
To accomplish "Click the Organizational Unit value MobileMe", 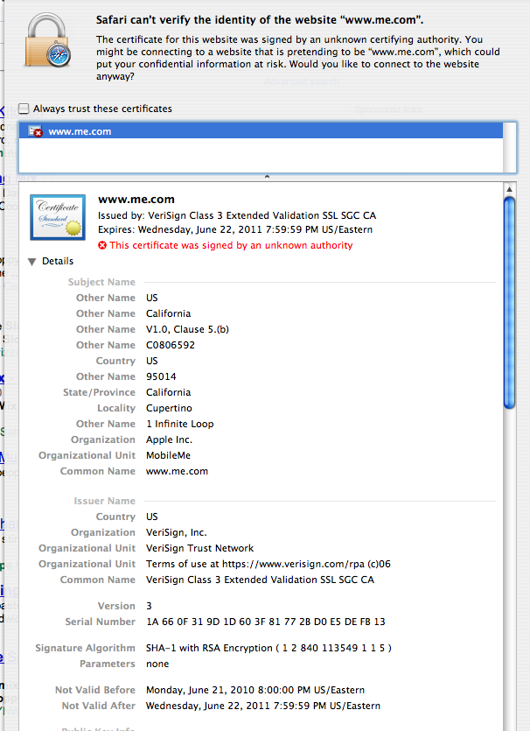I will coord(168,455).
